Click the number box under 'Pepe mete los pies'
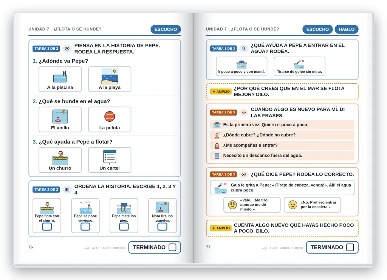Screen dimensions: 387x280 pos(124,226)
